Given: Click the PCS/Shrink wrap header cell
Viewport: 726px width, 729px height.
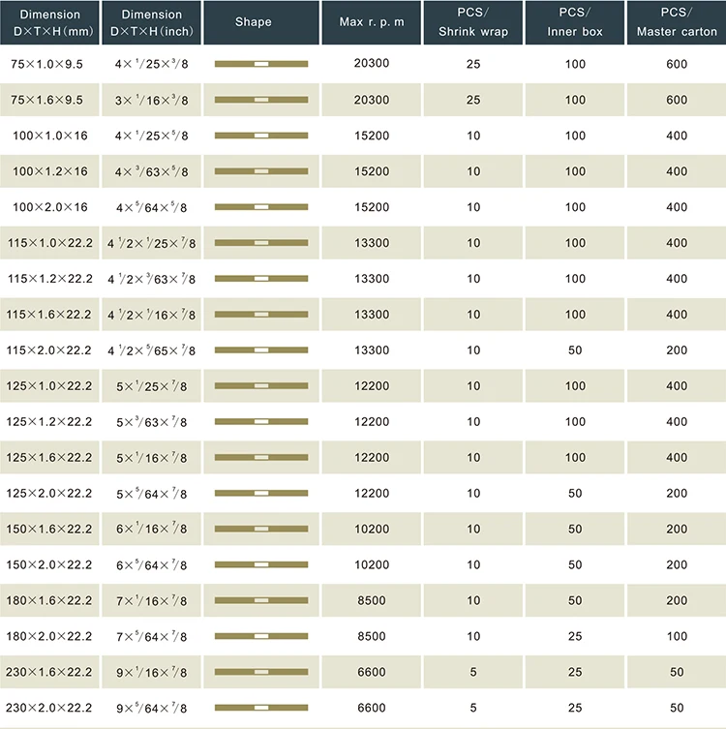Looking at the screenshot, I should click(473, 22).
